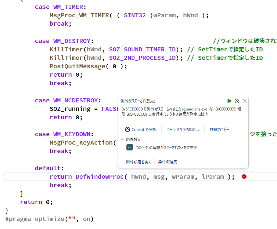Image resolution: width=277 pixels, height=229 pixels.
Task: Click the default: label
Action: 49,168
